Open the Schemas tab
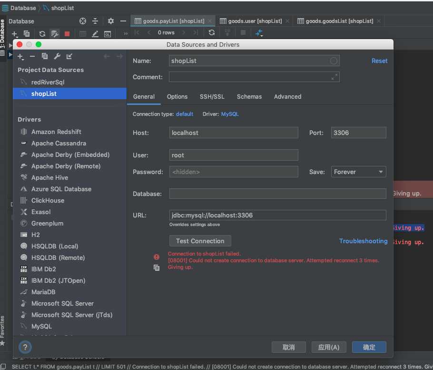The height and width of the screenshot is (370, 433). pos(249,97)
